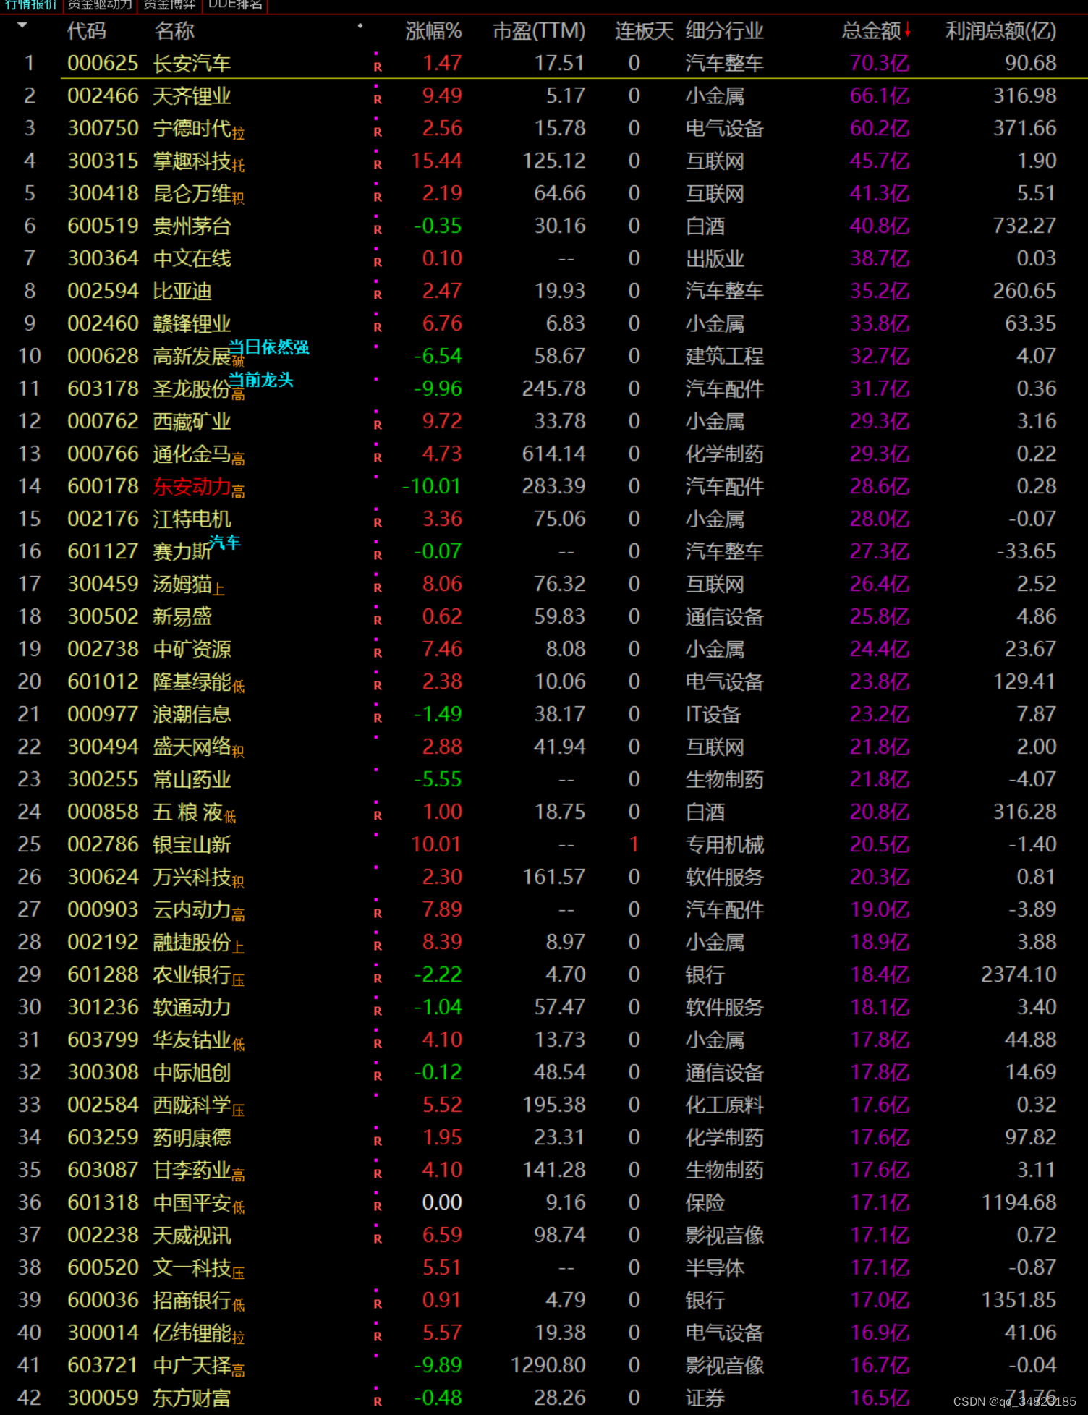Screen dimensions: 1088x1415
Task: Toggle the red sort arrow beside 总金额
Action: click(x=907, y=30)
